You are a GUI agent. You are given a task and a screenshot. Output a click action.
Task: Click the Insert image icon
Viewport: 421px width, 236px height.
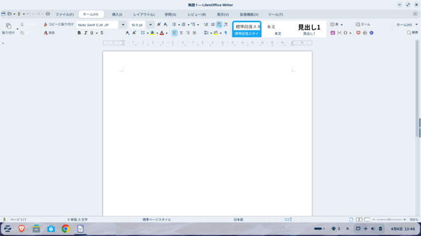333,33
